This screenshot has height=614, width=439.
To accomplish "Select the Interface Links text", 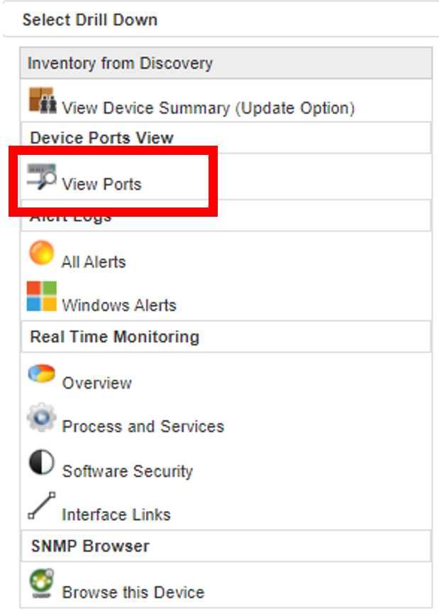I will [x=116, y=515].
